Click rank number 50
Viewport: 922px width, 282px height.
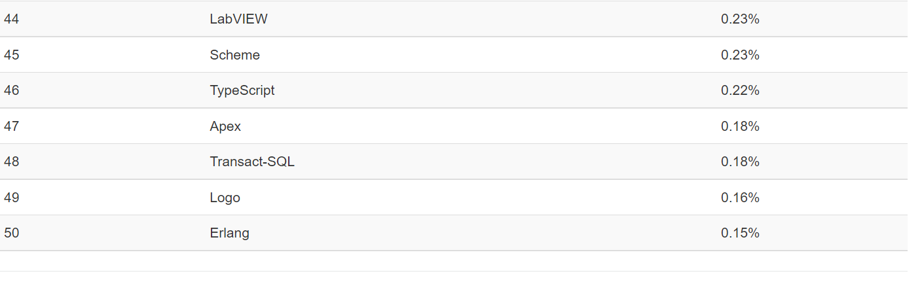[x=11, y=233]
